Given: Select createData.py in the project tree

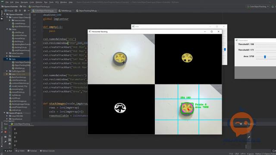Looking at the screenshot, I should click(x=19, y=23).
